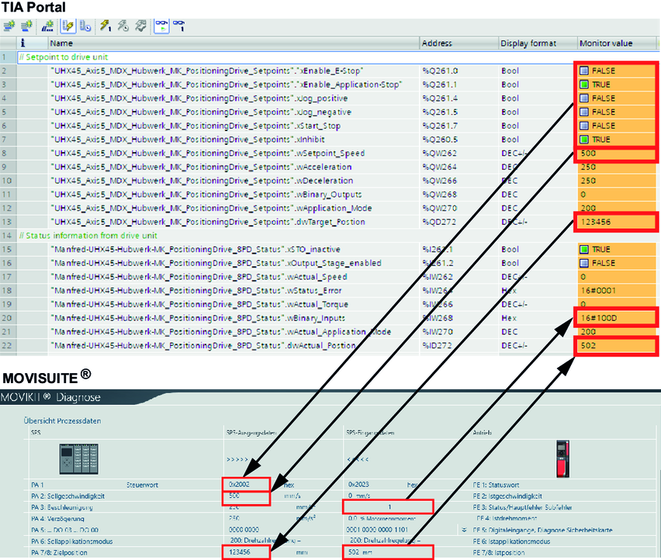This screenshot has height=560, width=661.
Task: Toggle show all modify columns icon
Action: pyautogui.click(x=67, y=26)
